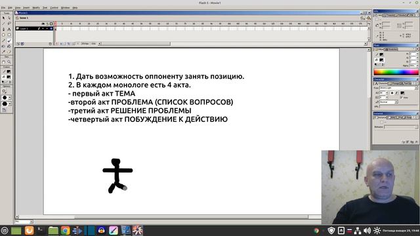Click the Add Guide Layer button
This screenshot has width=420, height=236.
click(22, 44)
